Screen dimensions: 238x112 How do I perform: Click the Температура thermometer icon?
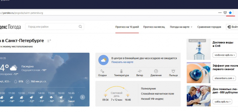point(121,71)
